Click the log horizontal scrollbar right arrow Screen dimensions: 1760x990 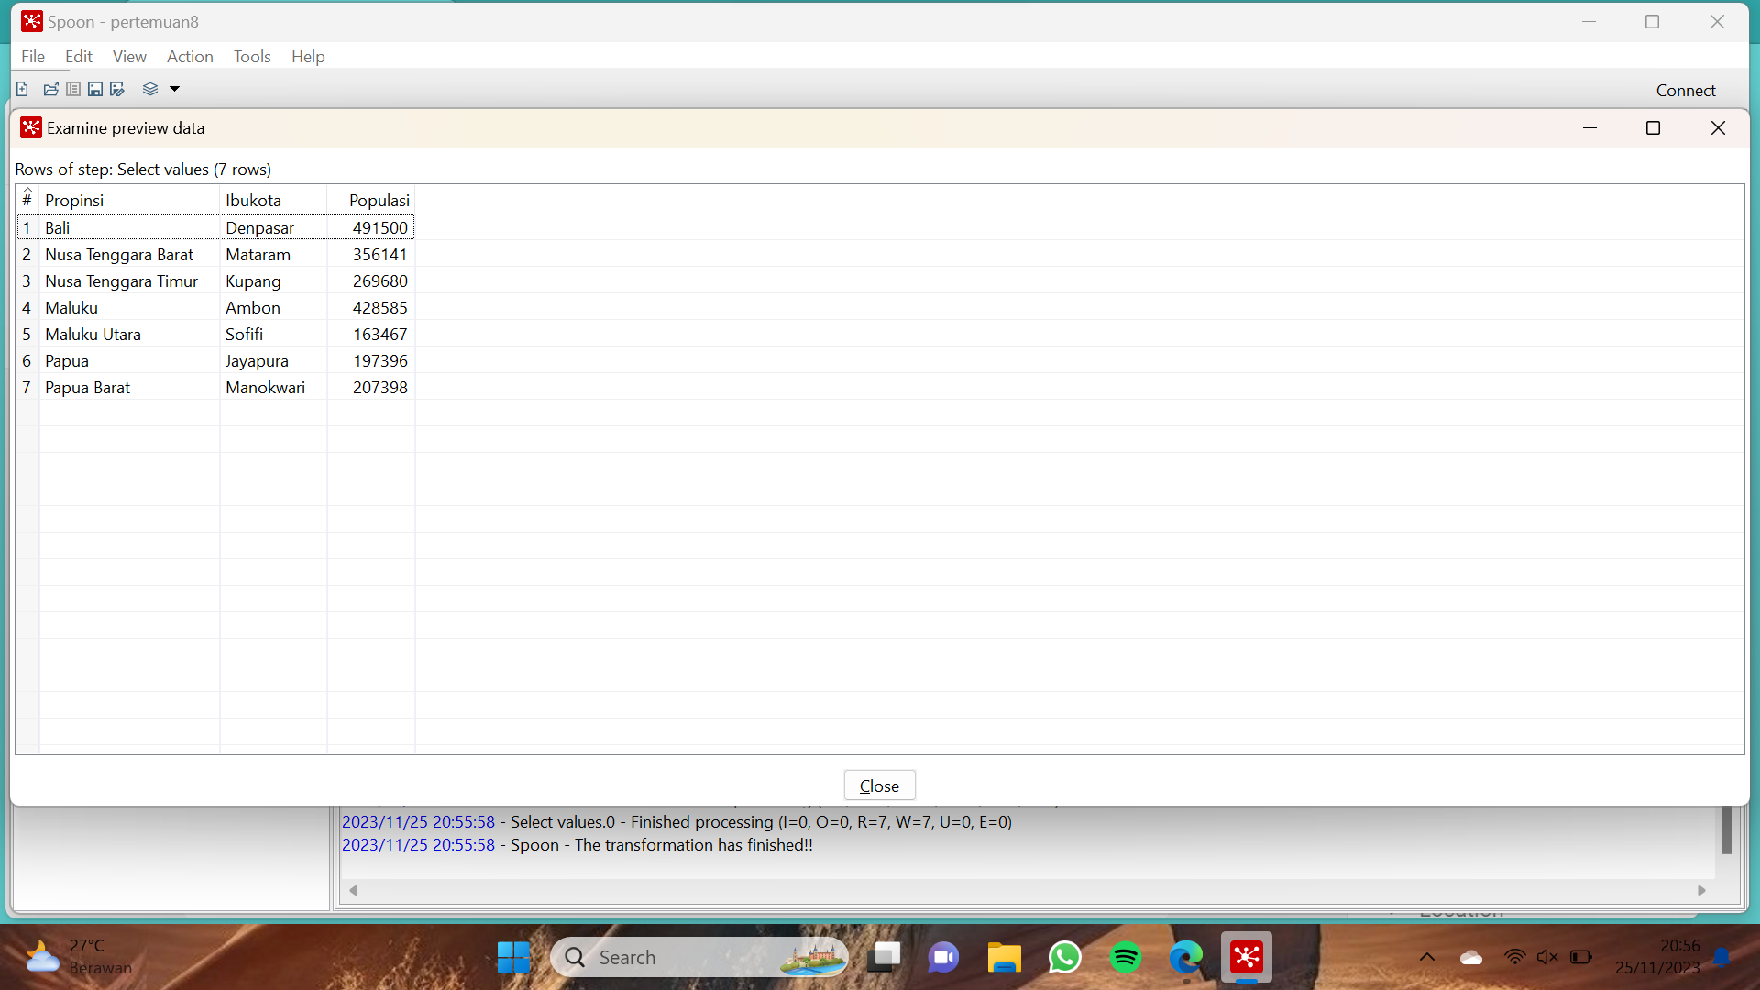coord(1701,890)
